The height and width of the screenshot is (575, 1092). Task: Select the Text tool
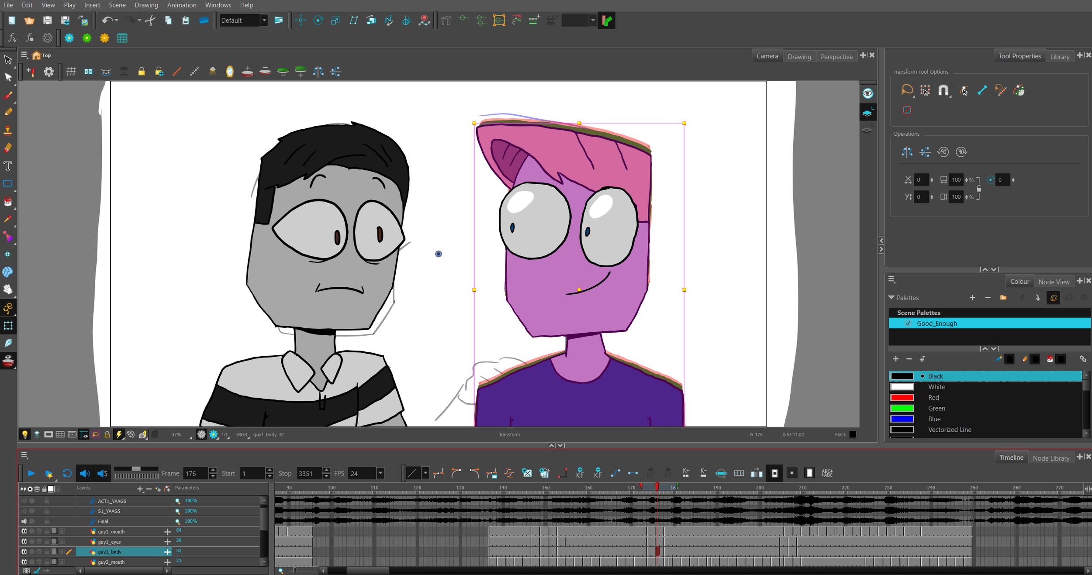[8, 166]
